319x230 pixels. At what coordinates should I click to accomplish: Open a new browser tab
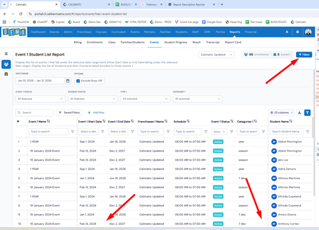(x=221, y=4)
